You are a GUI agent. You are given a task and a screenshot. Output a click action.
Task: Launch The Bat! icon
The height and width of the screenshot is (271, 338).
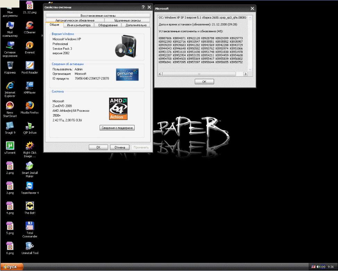point(30,208)
